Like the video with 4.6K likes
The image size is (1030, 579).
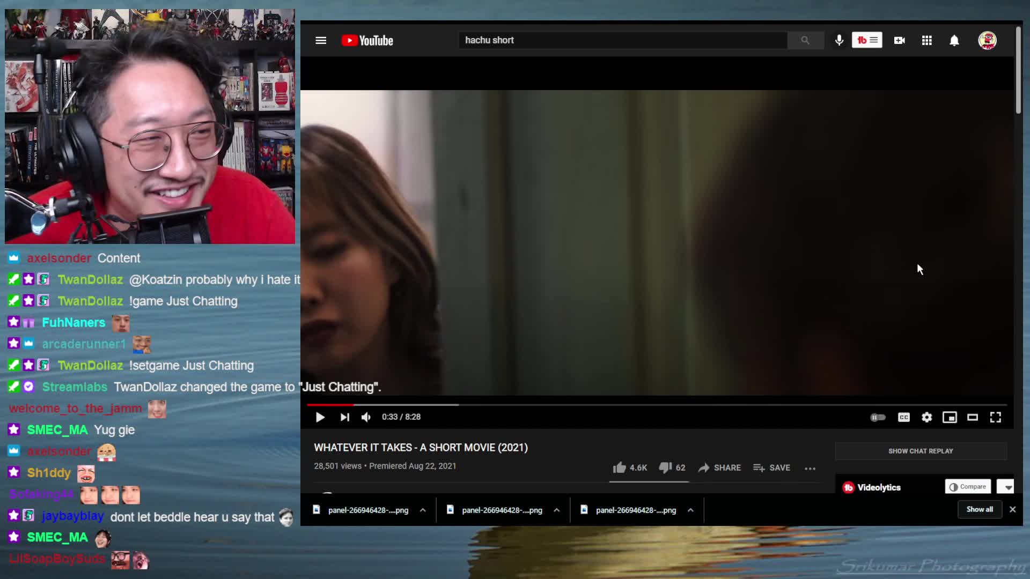tap(630, 467)
